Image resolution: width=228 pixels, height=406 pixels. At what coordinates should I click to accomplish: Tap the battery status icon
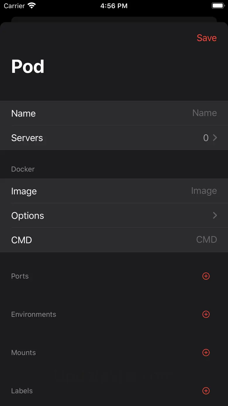click(x=218, y=6)
